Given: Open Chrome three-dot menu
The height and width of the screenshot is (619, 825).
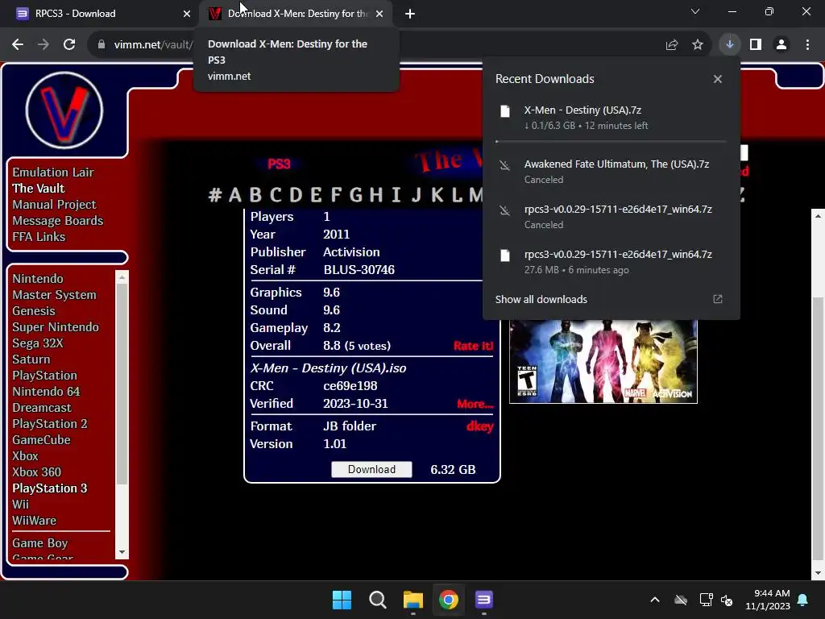Looking at the screenshot, I should [807, 45].
